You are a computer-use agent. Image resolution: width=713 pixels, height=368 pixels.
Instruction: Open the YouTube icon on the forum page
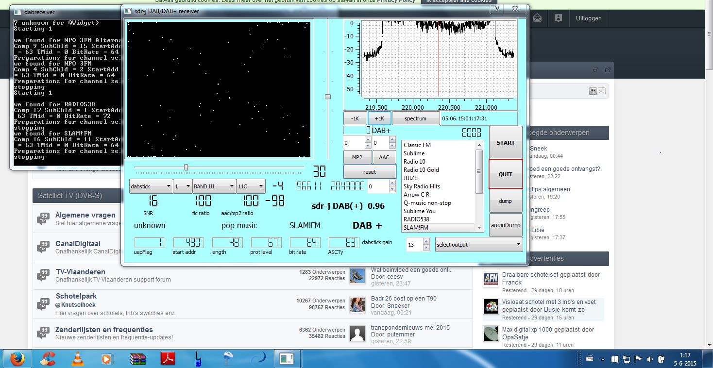point(593,91)
